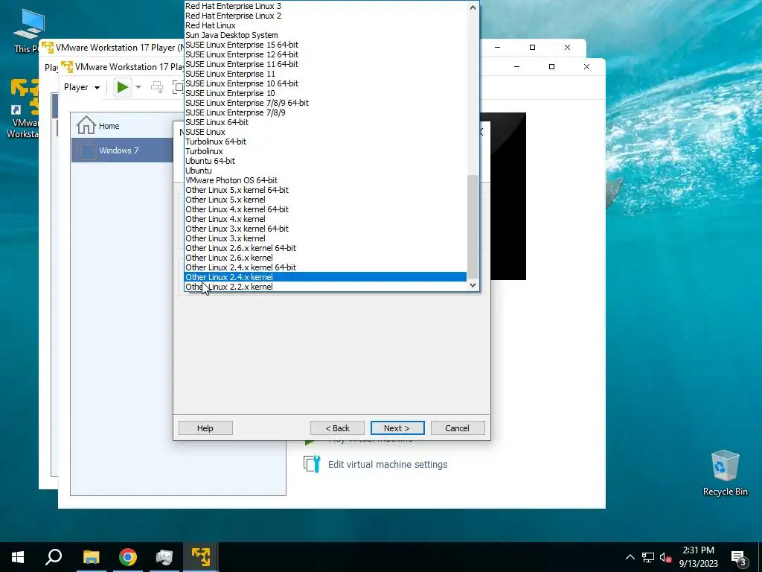Proceed with the Next > button

397,428
